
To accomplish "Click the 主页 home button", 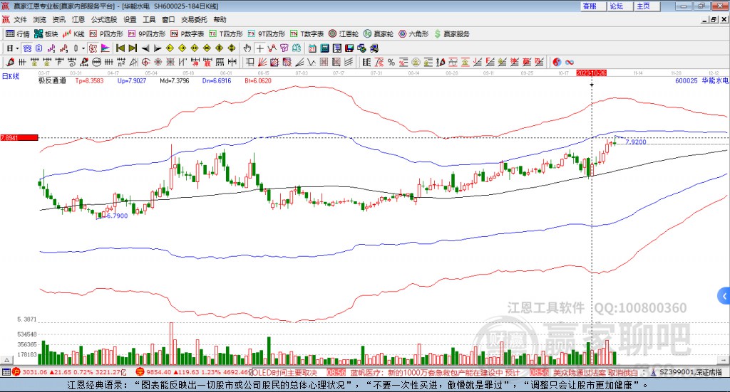I will pos(647,6).
